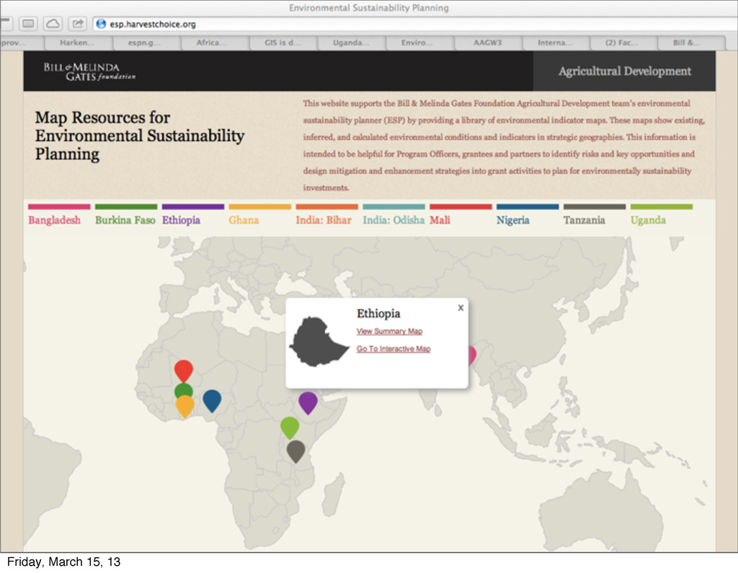
Task: Click the iCloud tabs cloud button
Action: tap(53, 24)
